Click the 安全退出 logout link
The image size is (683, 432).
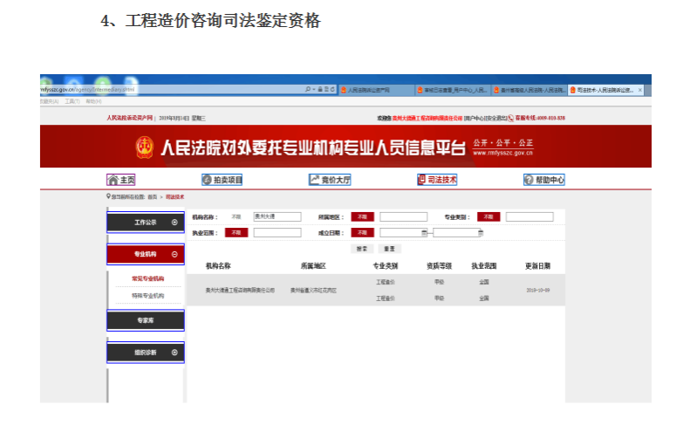click(x=496, y=118)
